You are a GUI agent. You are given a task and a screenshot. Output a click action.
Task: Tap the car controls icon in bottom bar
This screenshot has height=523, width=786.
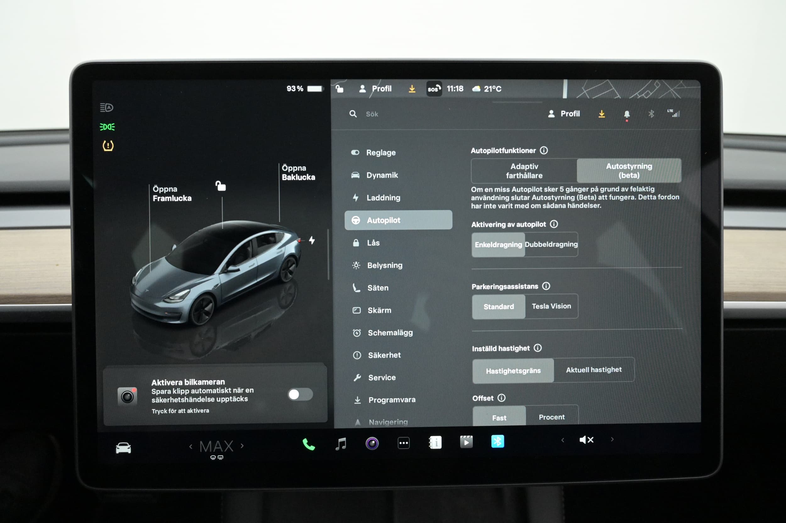coord(123,448)
